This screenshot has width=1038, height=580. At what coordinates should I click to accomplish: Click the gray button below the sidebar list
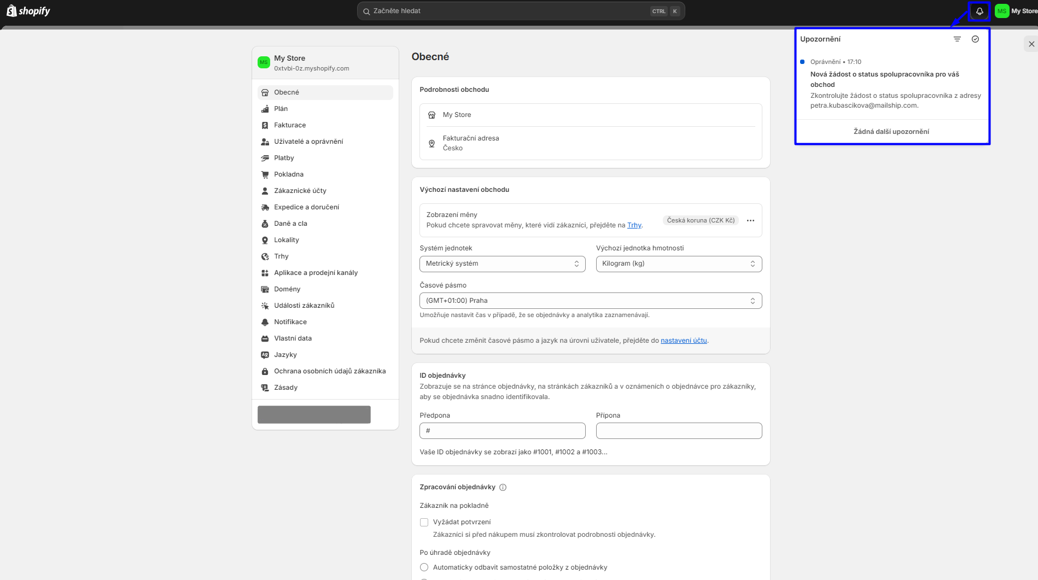[x=314, y=414]
